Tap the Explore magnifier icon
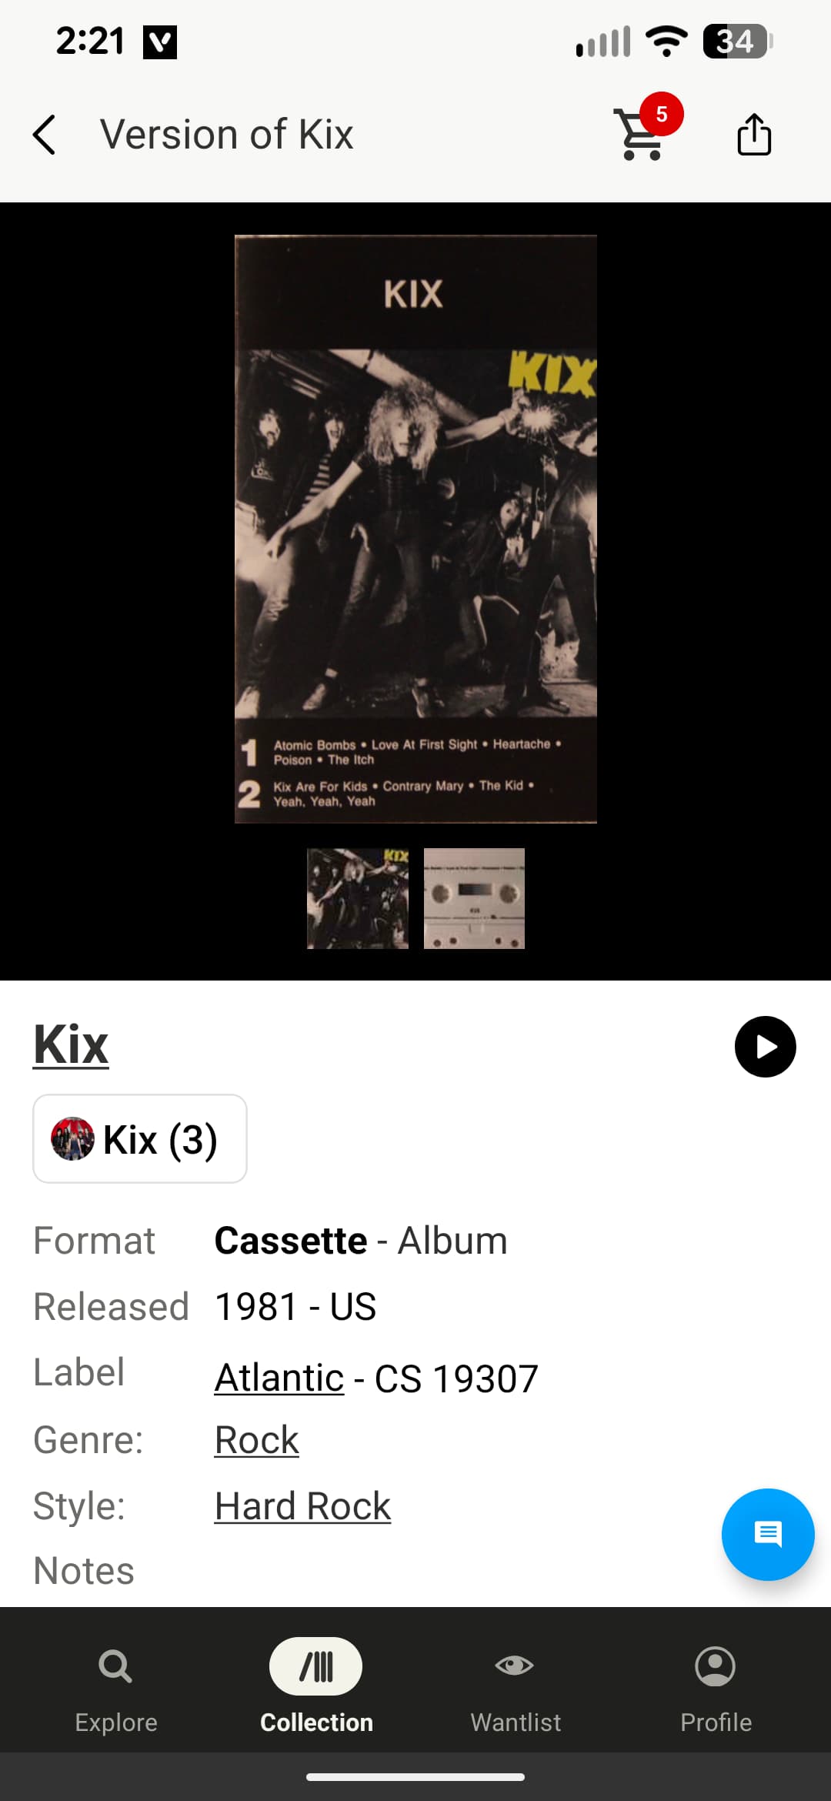831x1801 pixels. coord(115,1667)
